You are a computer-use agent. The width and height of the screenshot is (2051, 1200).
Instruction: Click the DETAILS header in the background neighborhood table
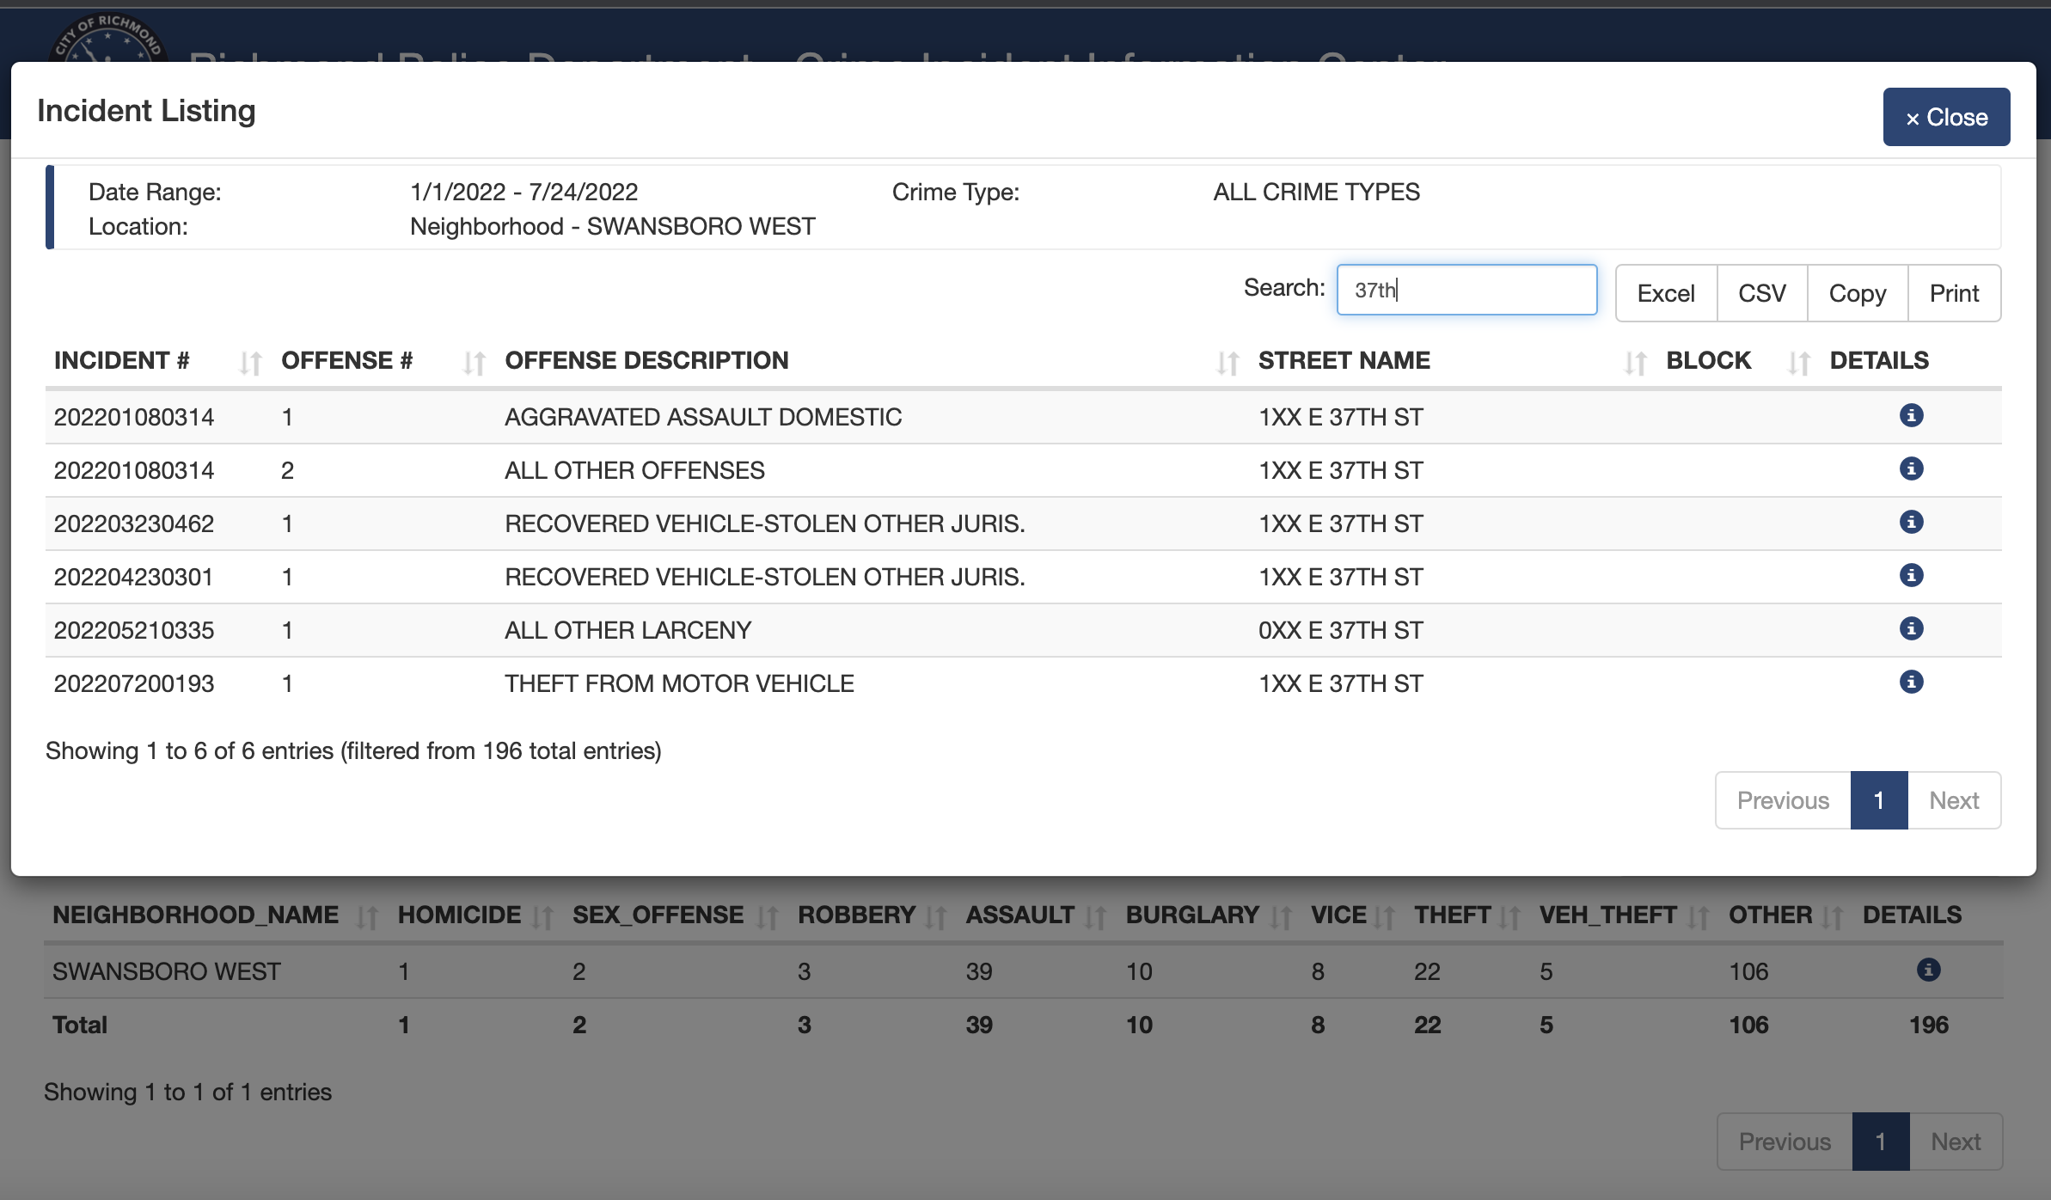(1912, 915)
